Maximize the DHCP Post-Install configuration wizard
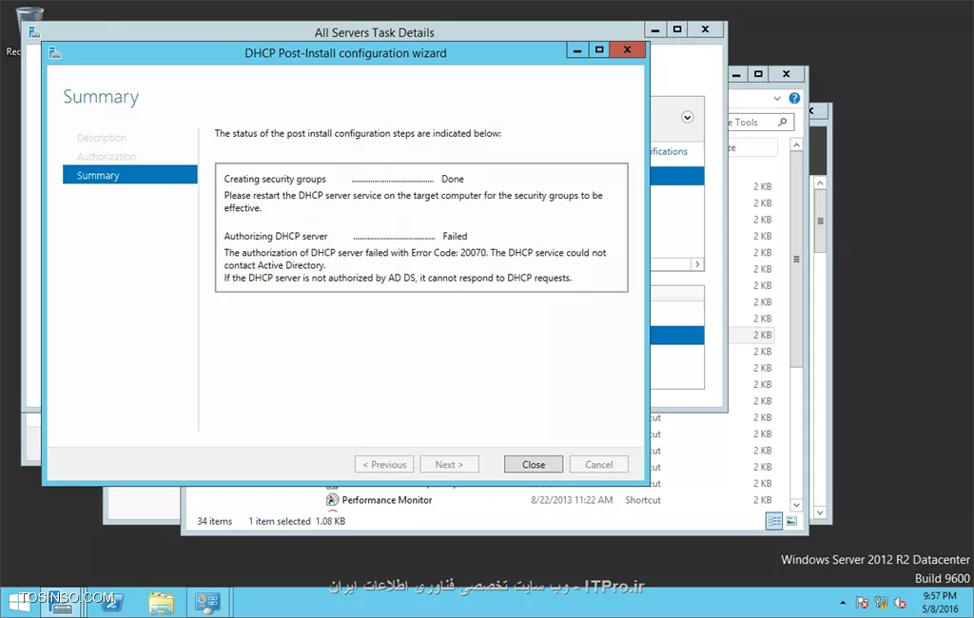974x618 pixels. click(599, 49)
